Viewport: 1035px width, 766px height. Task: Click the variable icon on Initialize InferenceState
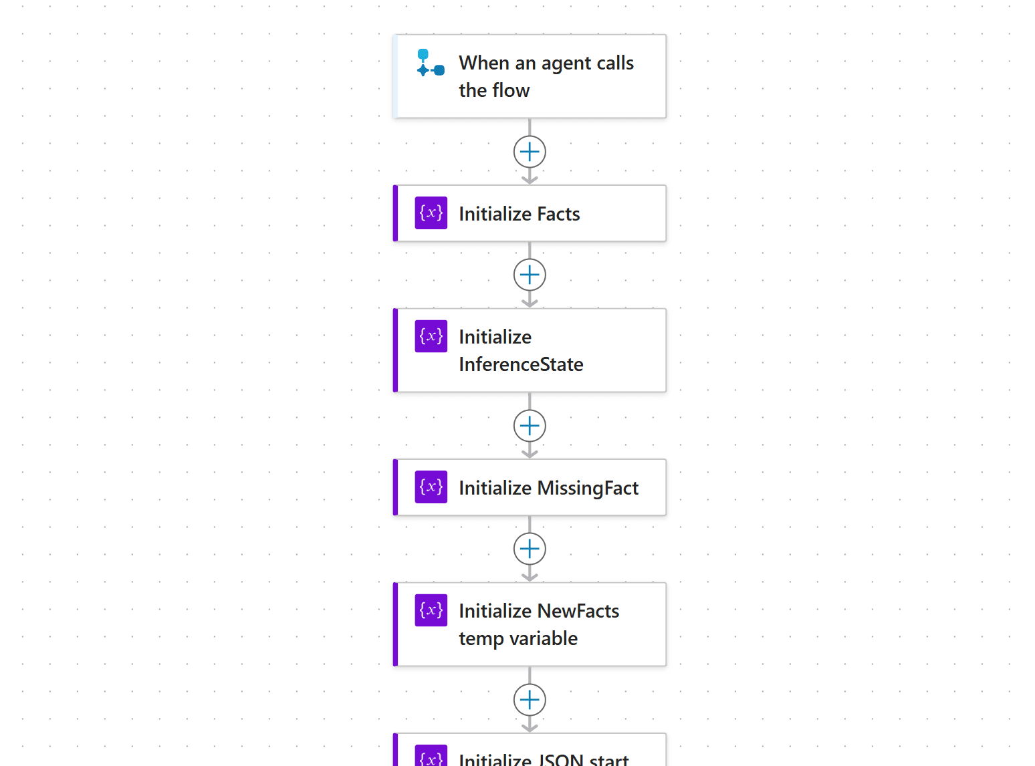[431, 336]
